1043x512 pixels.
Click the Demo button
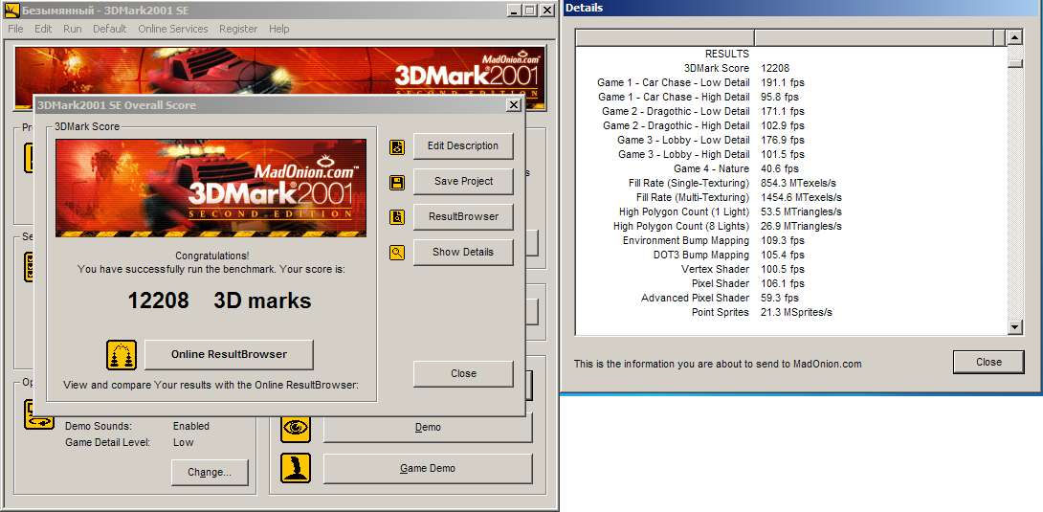click(428, 428)
